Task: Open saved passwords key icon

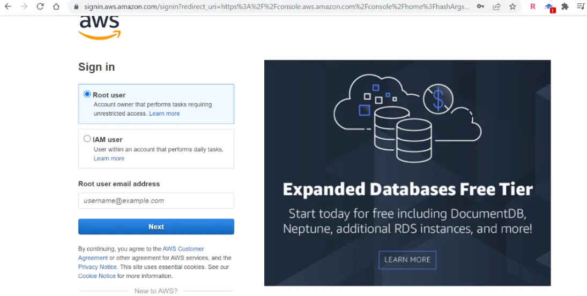Action: tap(480, 6)
